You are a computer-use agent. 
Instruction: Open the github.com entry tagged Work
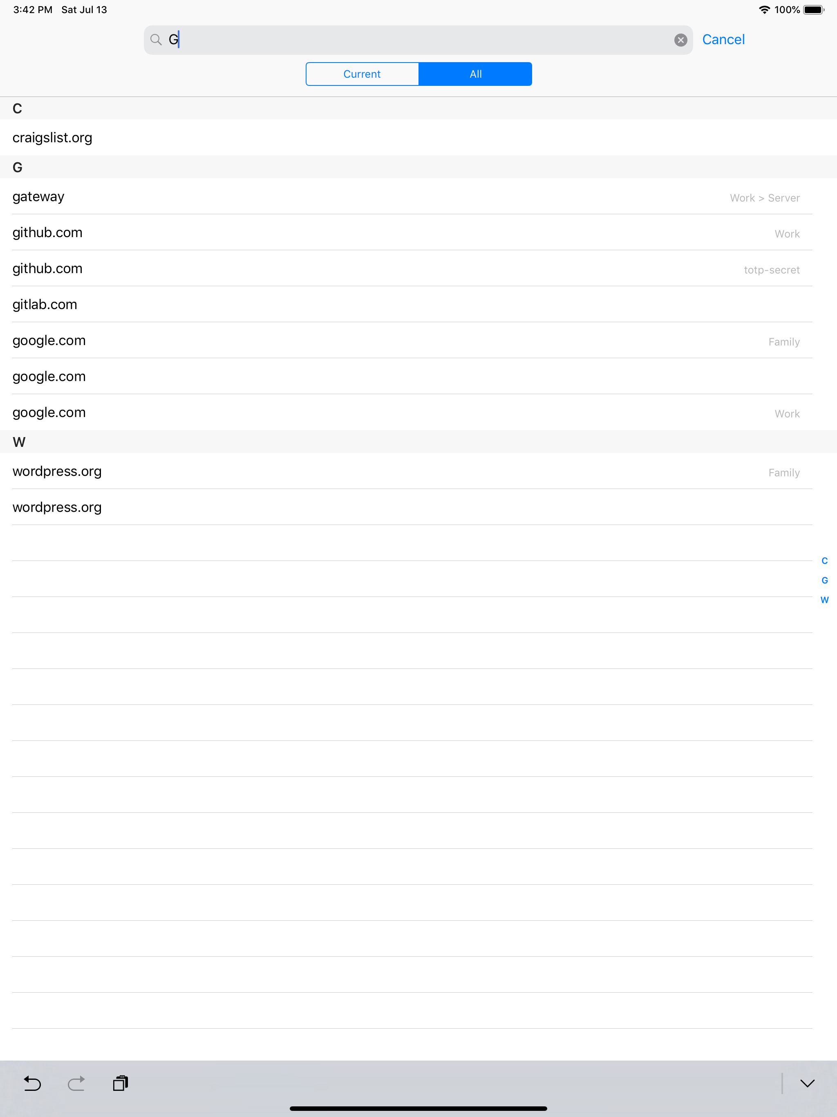(x=354, y=233)
